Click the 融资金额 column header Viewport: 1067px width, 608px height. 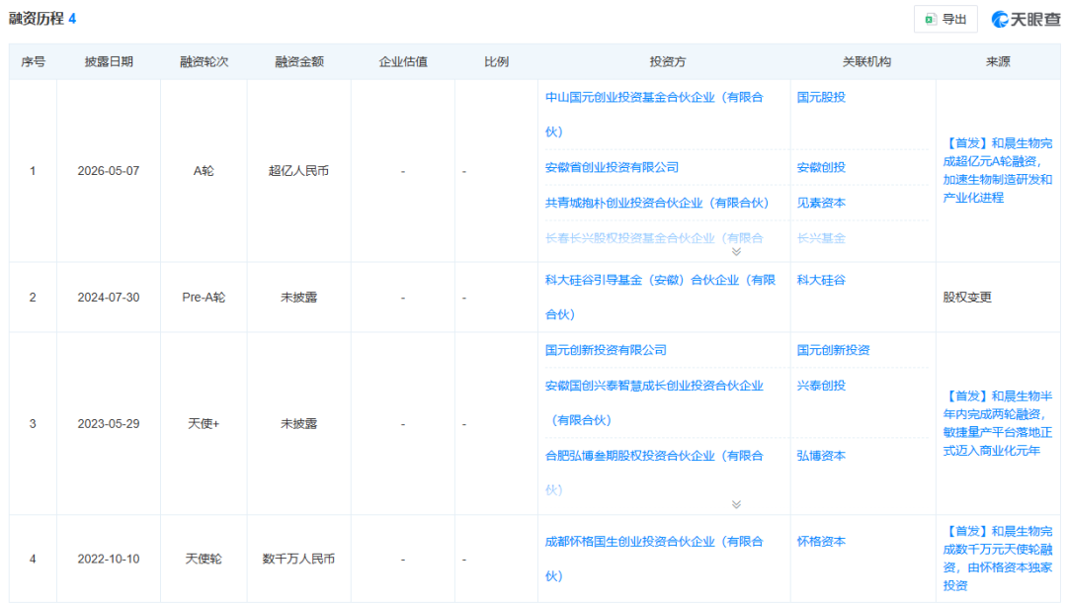[x=298, y=62]
